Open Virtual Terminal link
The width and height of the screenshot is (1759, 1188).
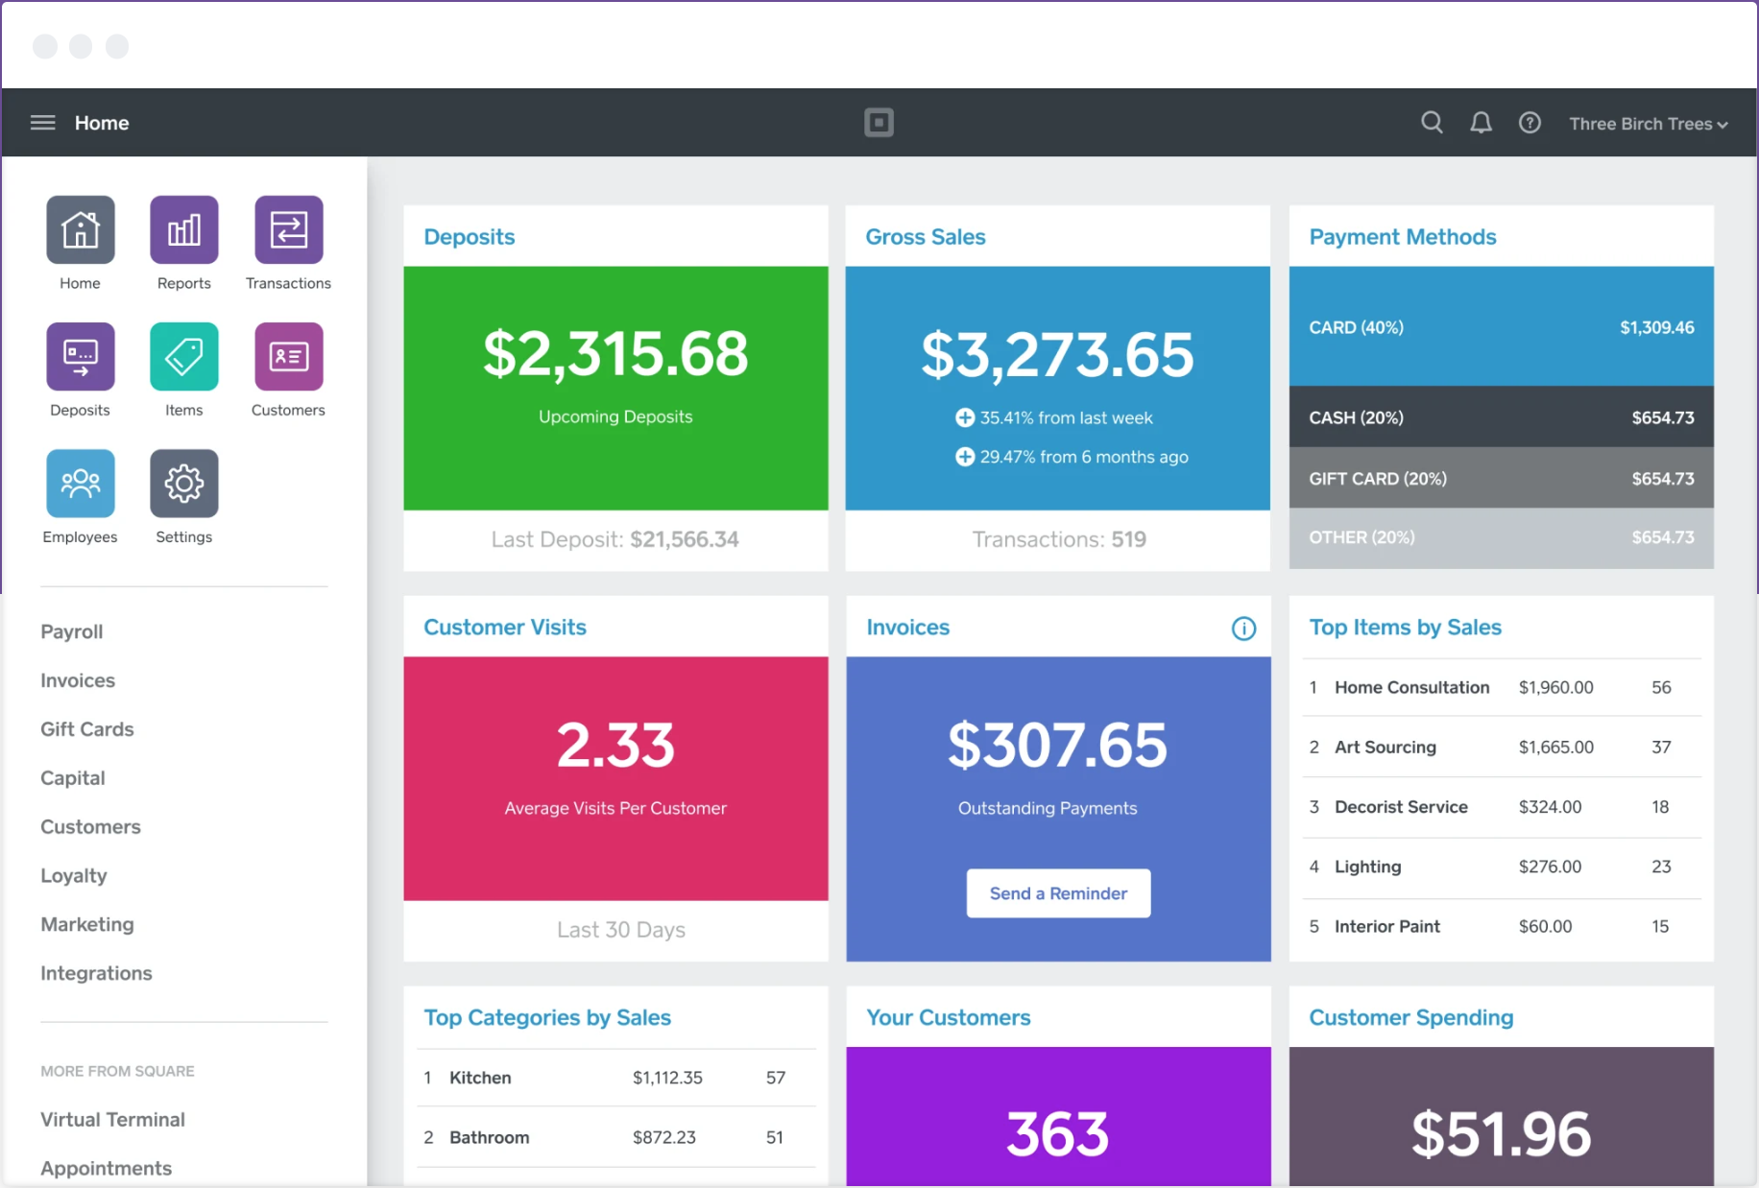(x=112, y=1119)
